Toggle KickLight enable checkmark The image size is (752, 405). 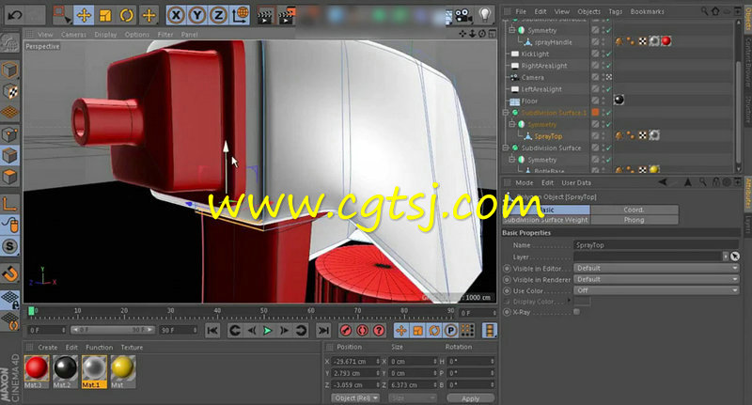(608, 54)
